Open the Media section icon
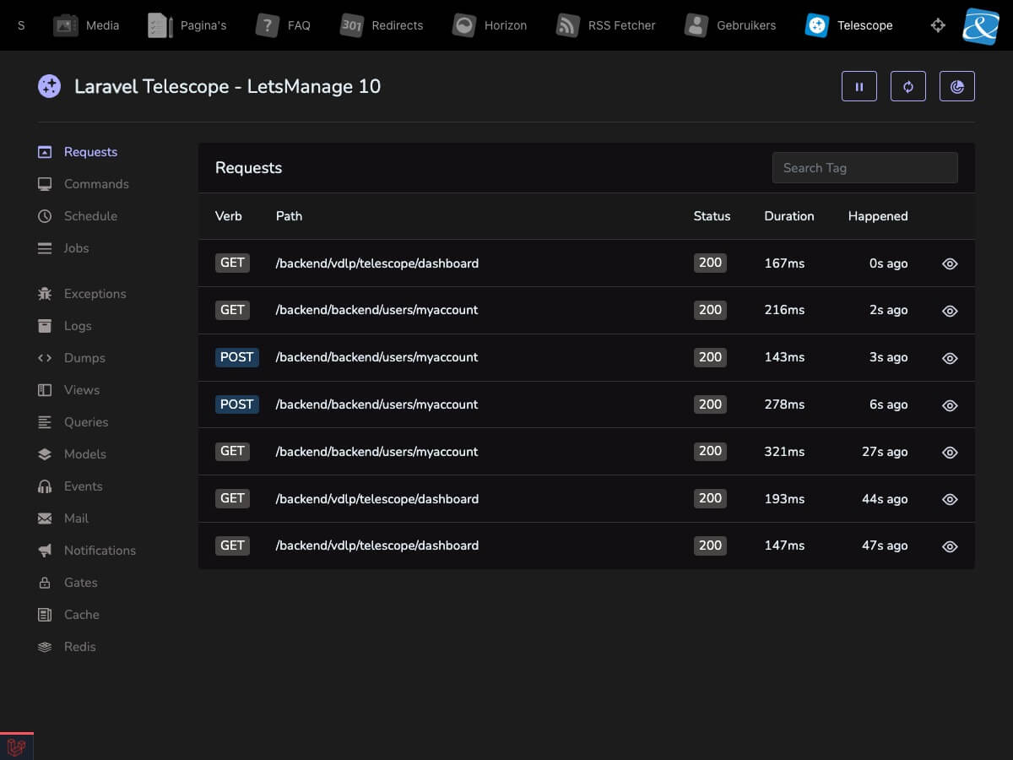The width and height of the screenshot is (1013, 760). (x=66, y=25)
